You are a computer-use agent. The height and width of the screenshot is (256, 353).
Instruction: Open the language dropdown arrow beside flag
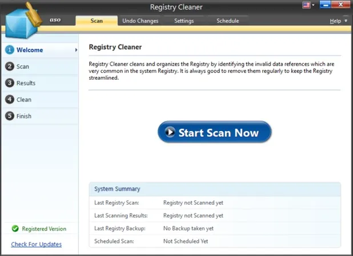[313, 5]
